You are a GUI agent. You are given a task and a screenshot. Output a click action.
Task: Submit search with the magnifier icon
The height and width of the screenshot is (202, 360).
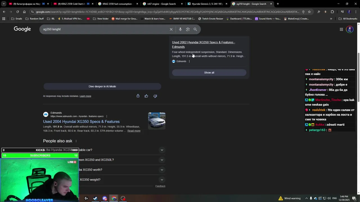coord(195,29)
